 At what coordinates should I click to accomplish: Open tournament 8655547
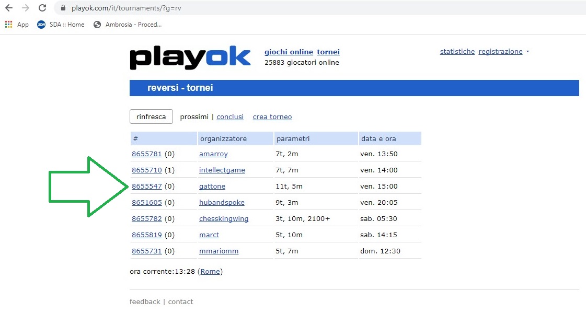[146, 187]
